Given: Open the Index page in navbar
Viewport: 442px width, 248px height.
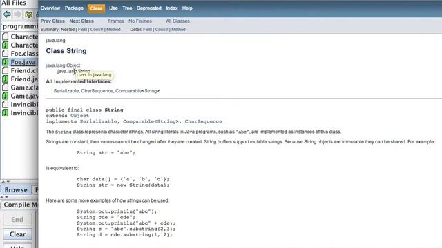Looking at the screenshot, I should click(x=172, y=8).
